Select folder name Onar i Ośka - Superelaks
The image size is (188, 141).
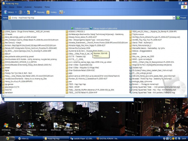point(80,65)
